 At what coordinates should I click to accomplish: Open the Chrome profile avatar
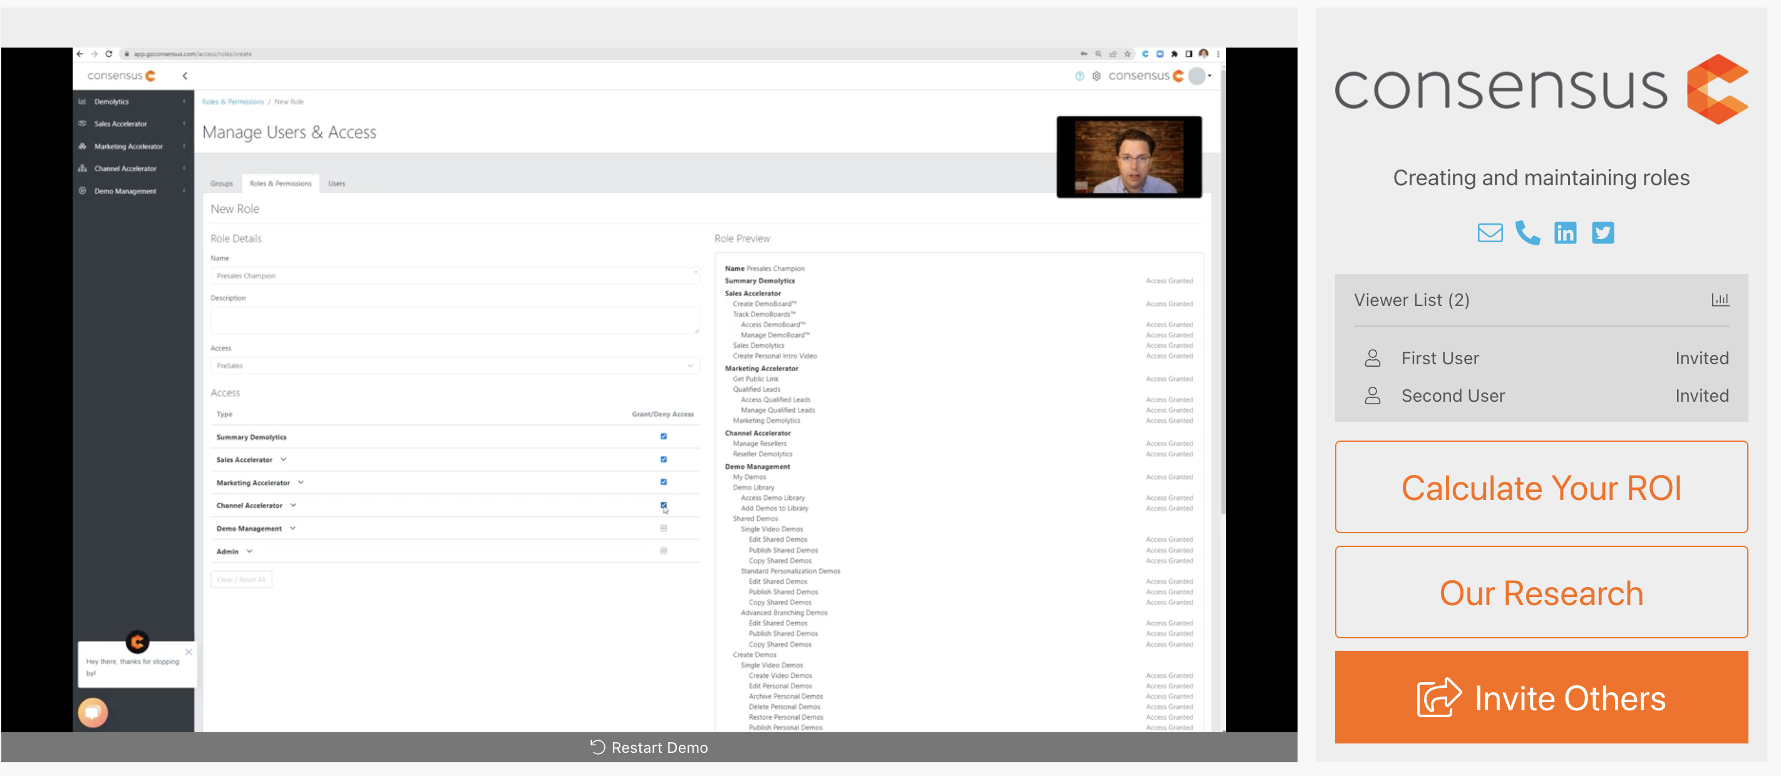1204,54
